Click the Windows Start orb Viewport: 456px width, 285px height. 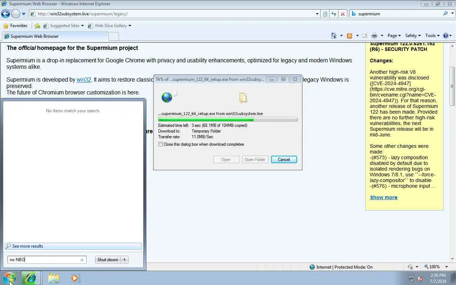click(x=9, y=278)
